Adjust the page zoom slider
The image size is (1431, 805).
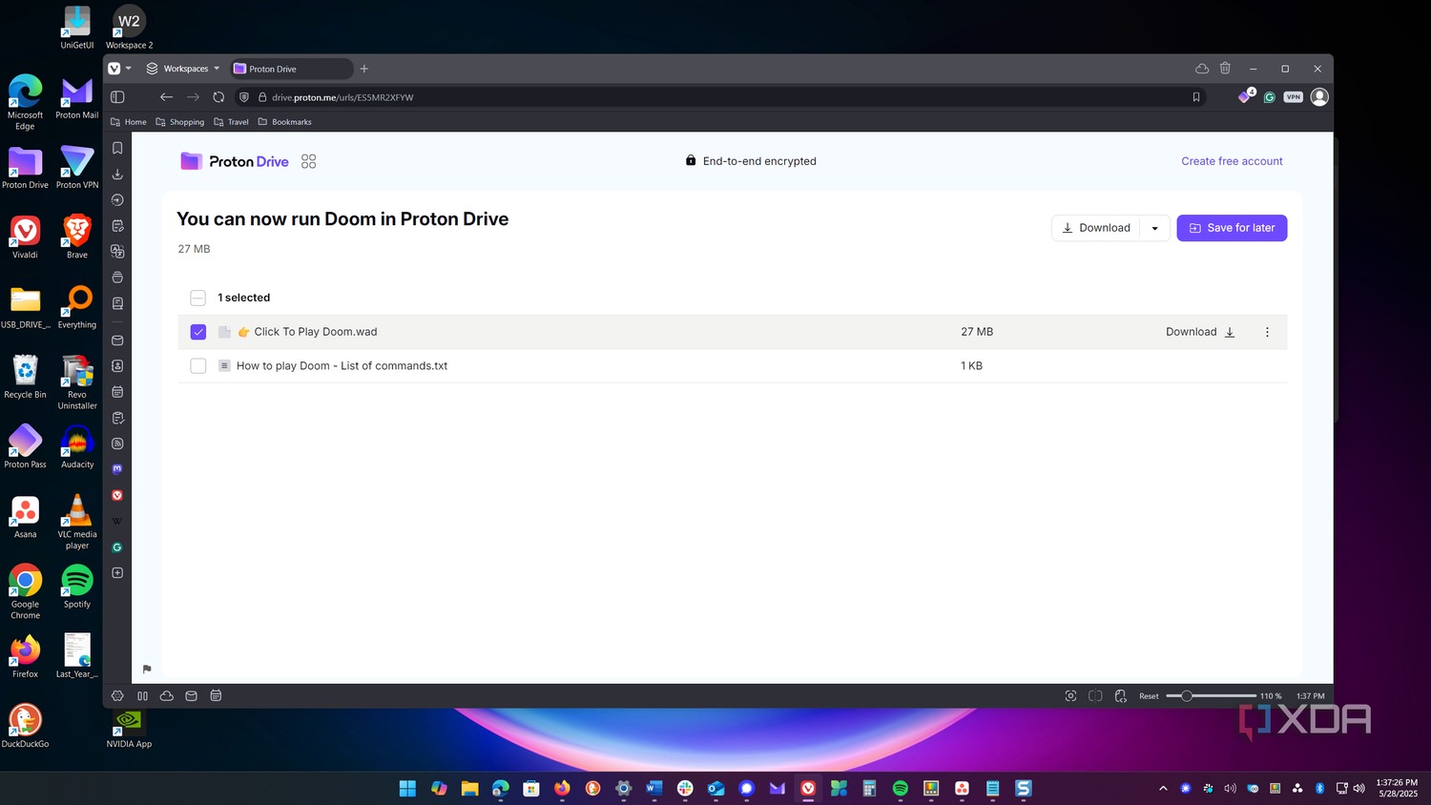[x=1211, y=695]
